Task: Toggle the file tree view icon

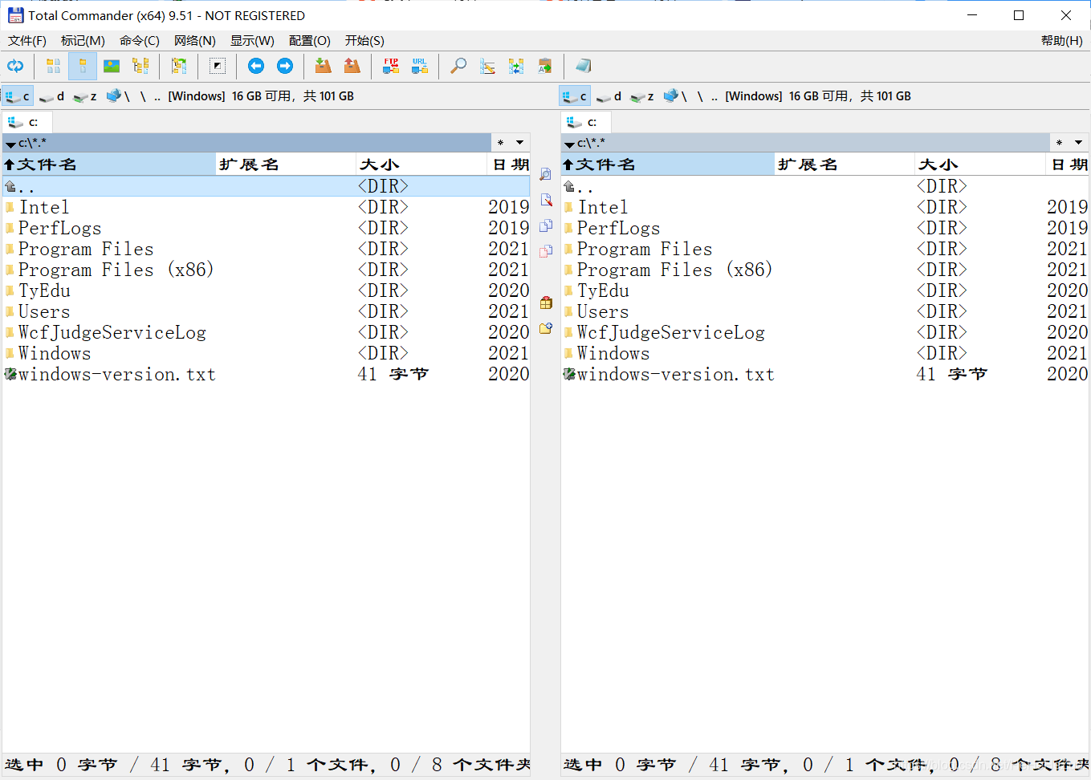Action: pyautogui.click(x=140, y=66)
